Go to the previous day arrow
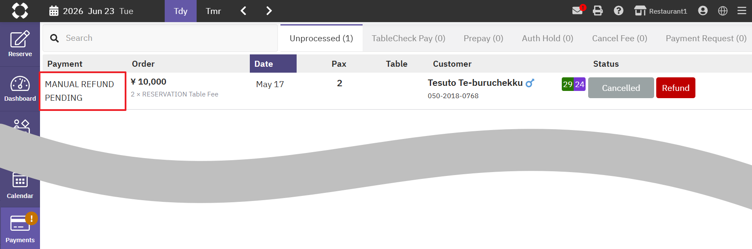The image size is (752, 249). (x=243, y=11)
